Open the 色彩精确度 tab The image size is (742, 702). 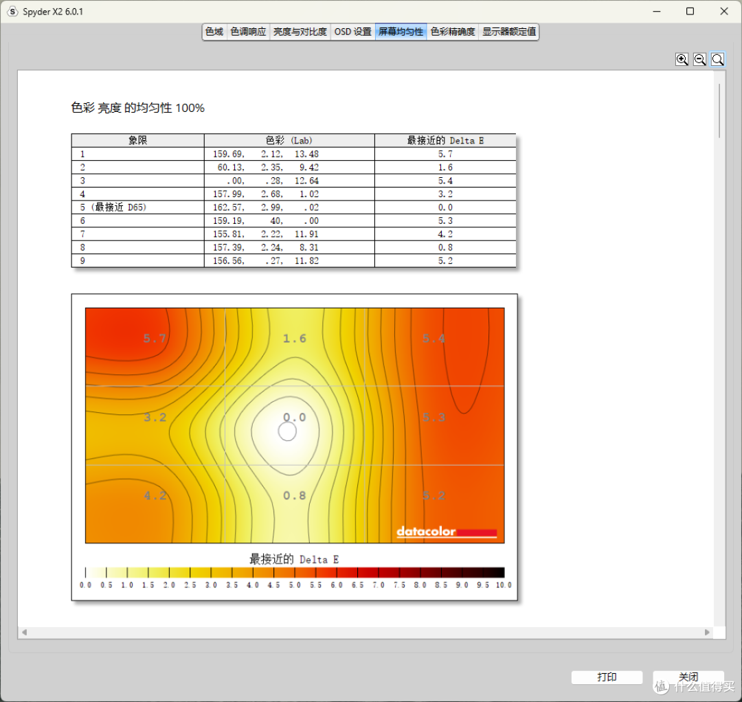(452, 32)
